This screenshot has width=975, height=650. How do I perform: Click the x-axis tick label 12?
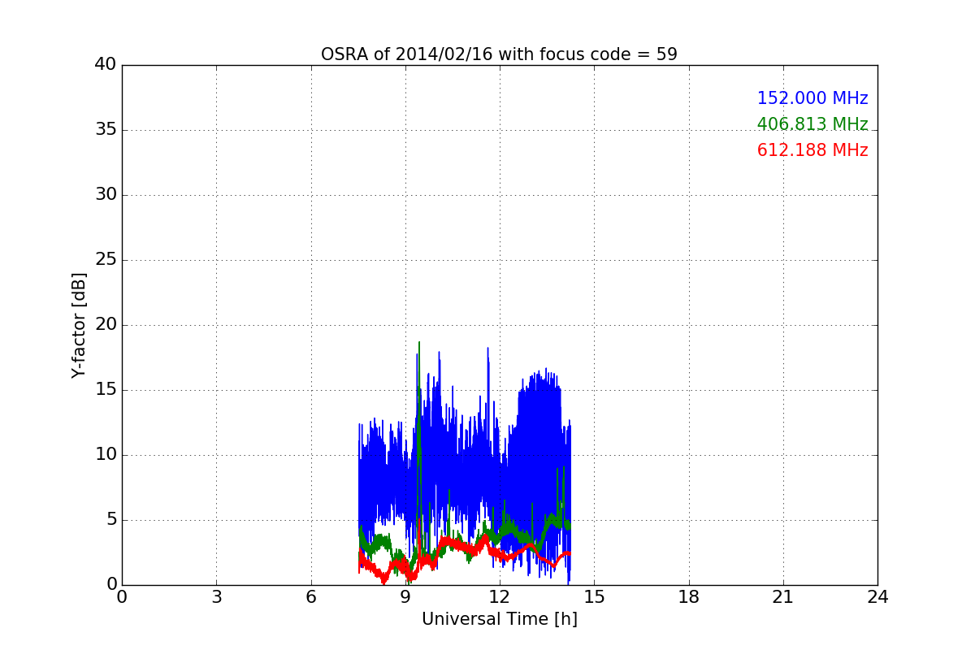click(500, 597)
